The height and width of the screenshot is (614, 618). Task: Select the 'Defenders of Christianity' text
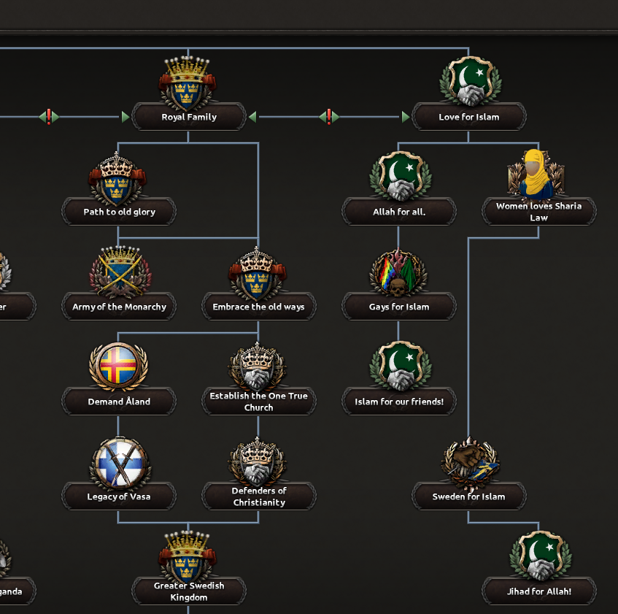(259, 496)
